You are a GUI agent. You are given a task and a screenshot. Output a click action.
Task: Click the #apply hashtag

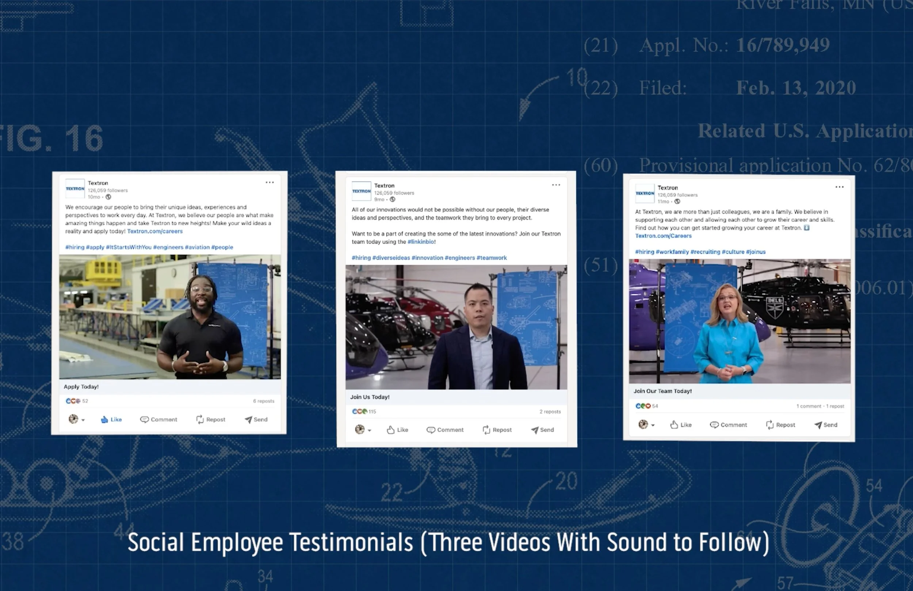pos(95,247)
